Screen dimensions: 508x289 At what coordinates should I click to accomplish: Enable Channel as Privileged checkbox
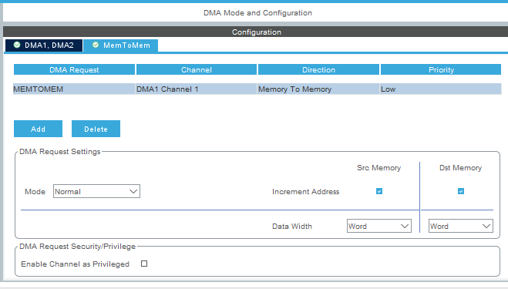point(144,264)
